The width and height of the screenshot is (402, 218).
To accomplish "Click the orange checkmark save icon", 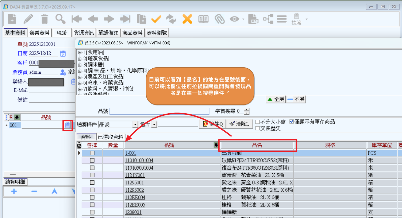I will (x=156, y=19).
